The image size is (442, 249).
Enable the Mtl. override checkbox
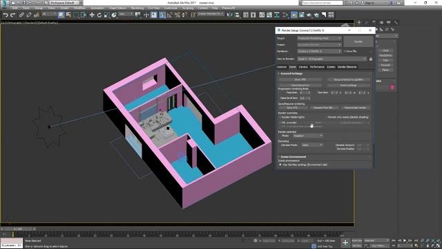coord(280,123)
